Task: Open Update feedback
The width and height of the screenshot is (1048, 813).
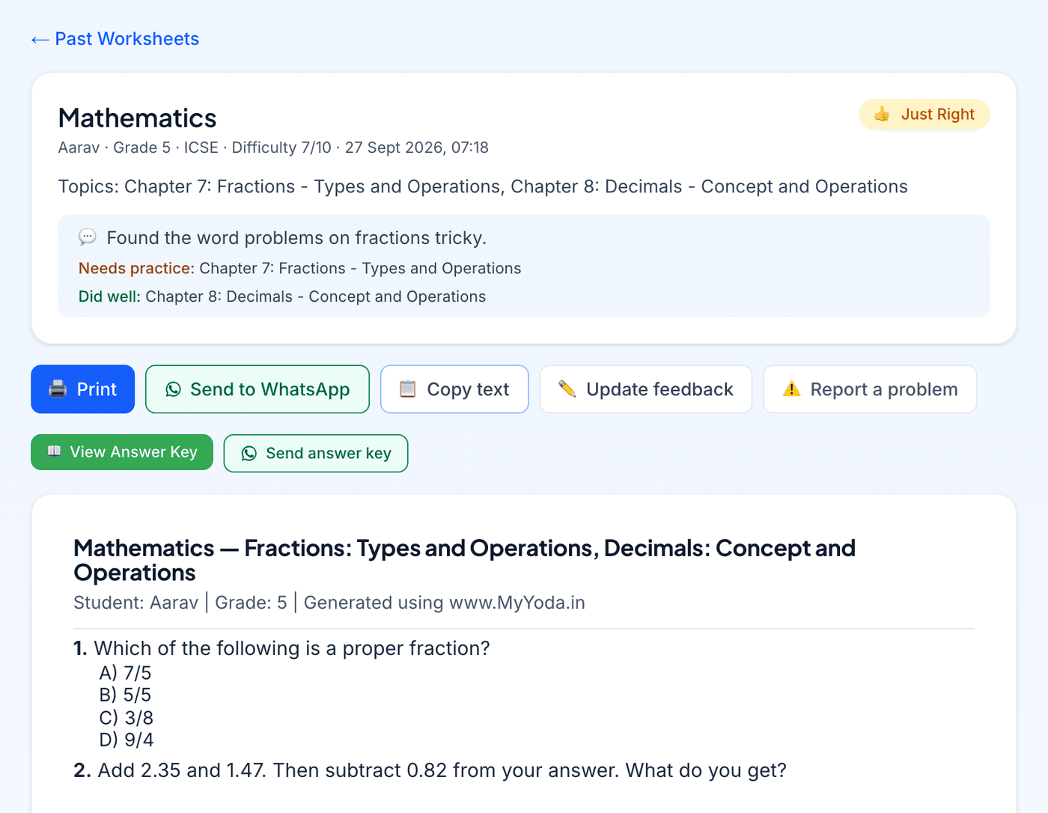Action: [646, 389]
